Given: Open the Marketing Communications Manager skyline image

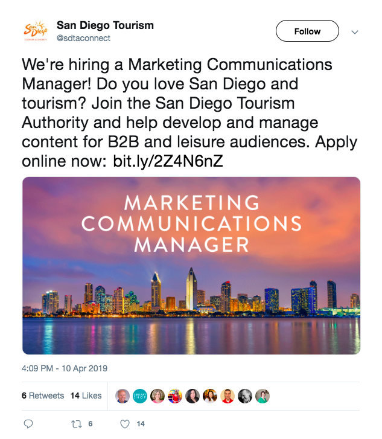Looking at the screenshot, I should pos(191,266).
